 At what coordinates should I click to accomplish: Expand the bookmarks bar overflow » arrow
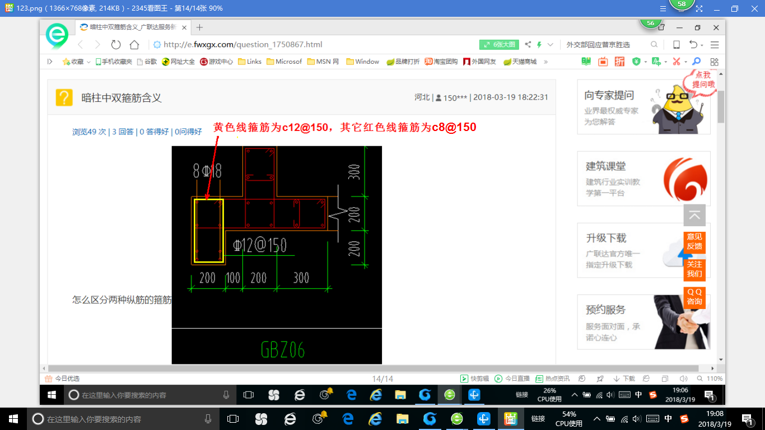[546, 62]
